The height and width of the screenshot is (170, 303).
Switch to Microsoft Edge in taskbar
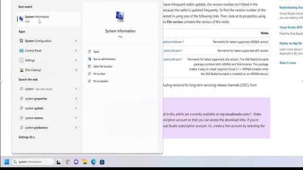(x=94, y=162)
